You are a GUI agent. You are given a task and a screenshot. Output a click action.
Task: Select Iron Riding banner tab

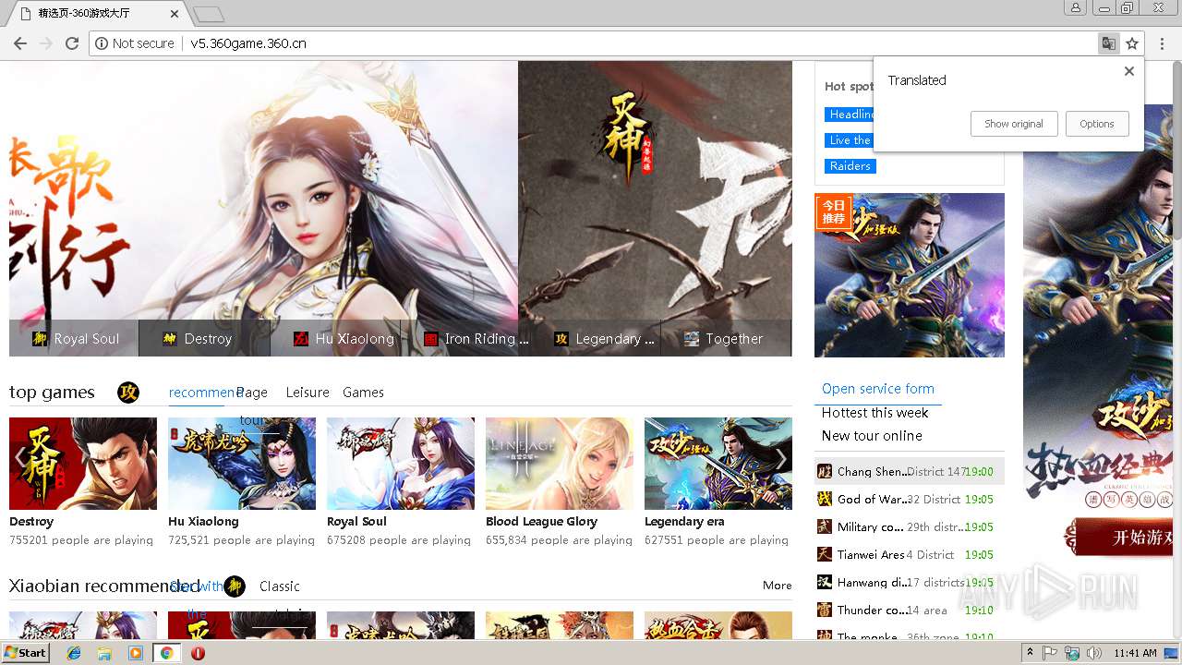coord(465,339)
